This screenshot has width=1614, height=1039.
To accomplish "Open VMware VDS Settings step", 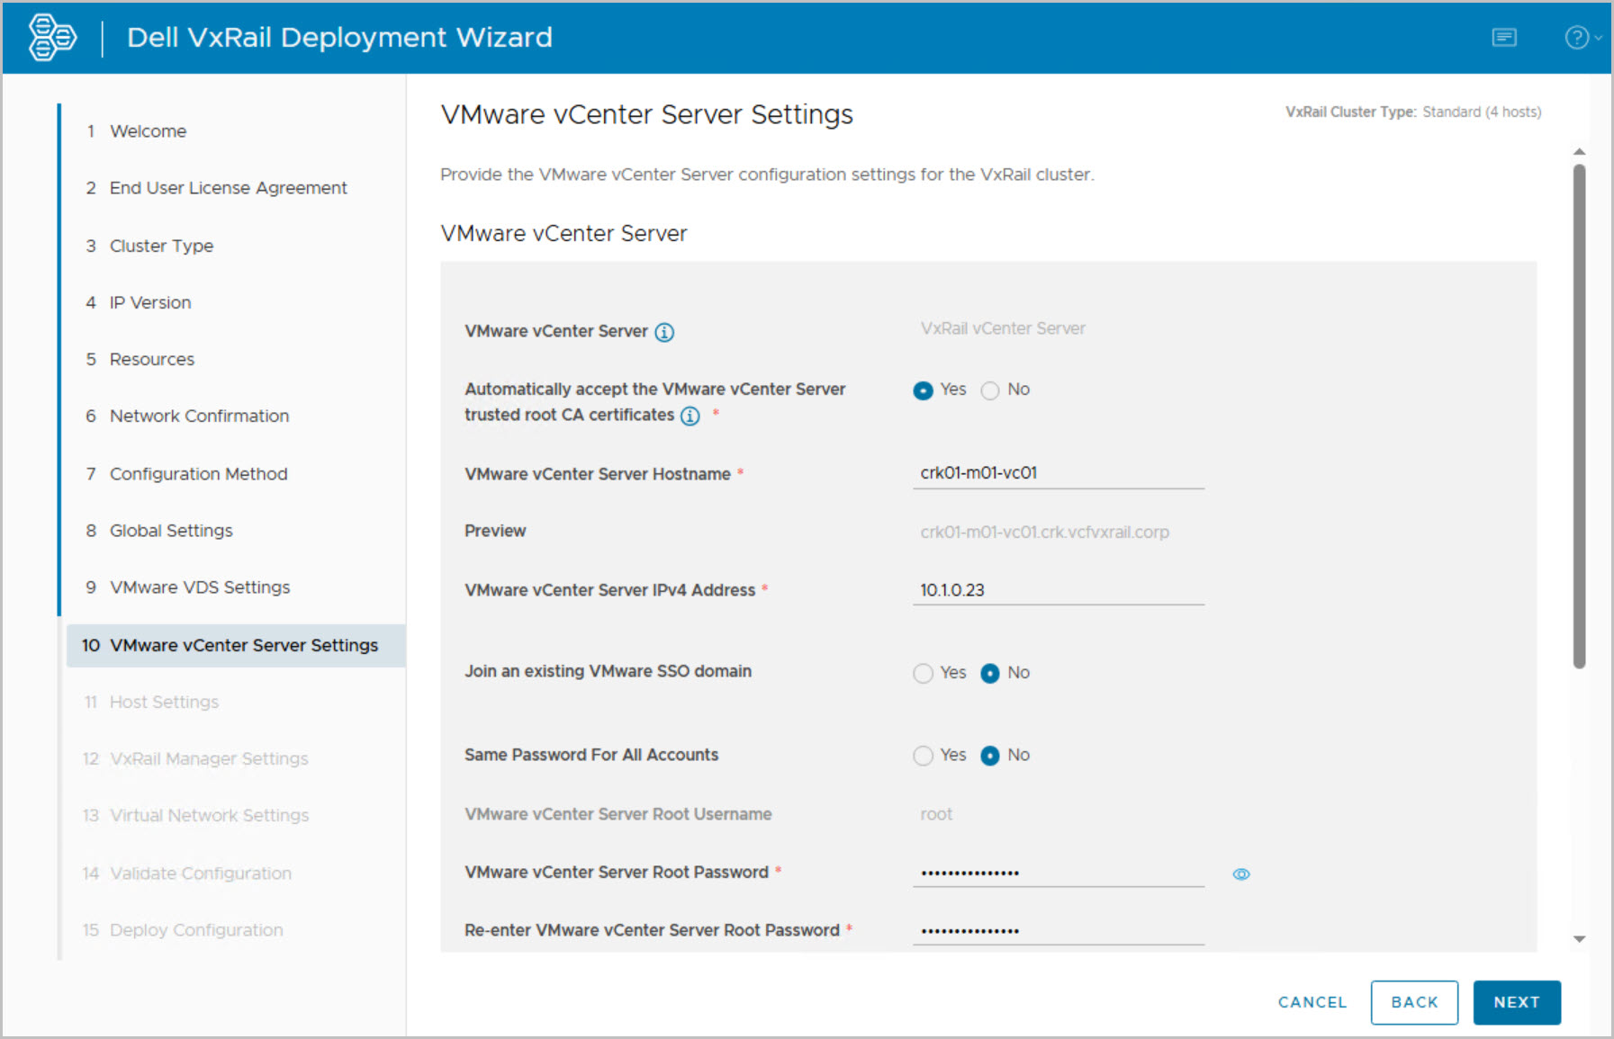I will coord(200,587).
